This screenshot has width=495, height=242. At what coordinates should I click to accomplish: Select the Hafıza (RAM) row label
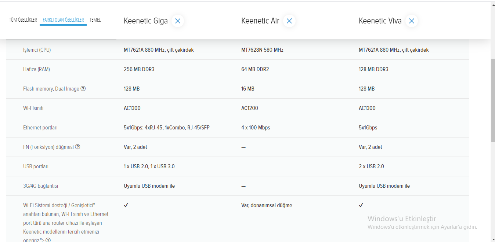(x=36, y=69)
